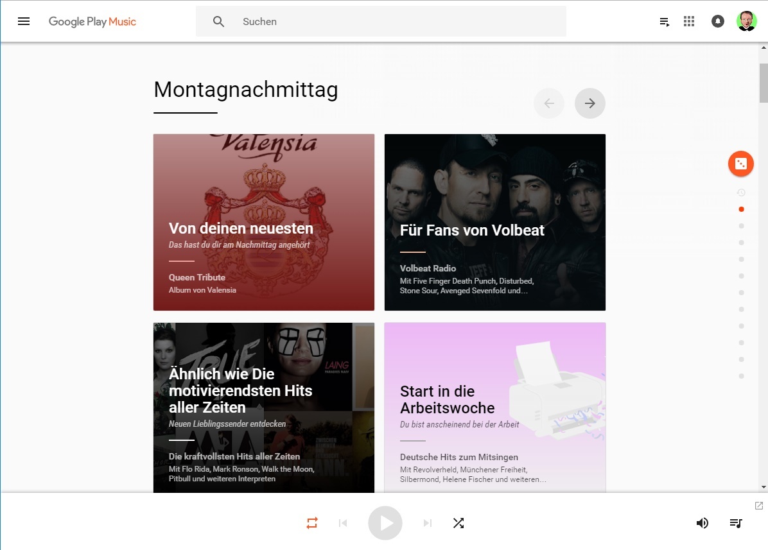768x550 pixels.
Task: Toggle shuffle playback
Action: 458,523
